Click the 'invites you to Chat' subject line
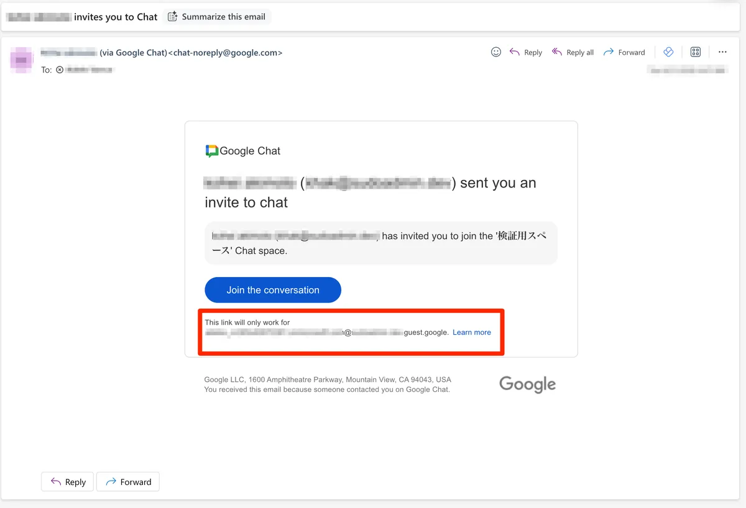 (116, 17)
